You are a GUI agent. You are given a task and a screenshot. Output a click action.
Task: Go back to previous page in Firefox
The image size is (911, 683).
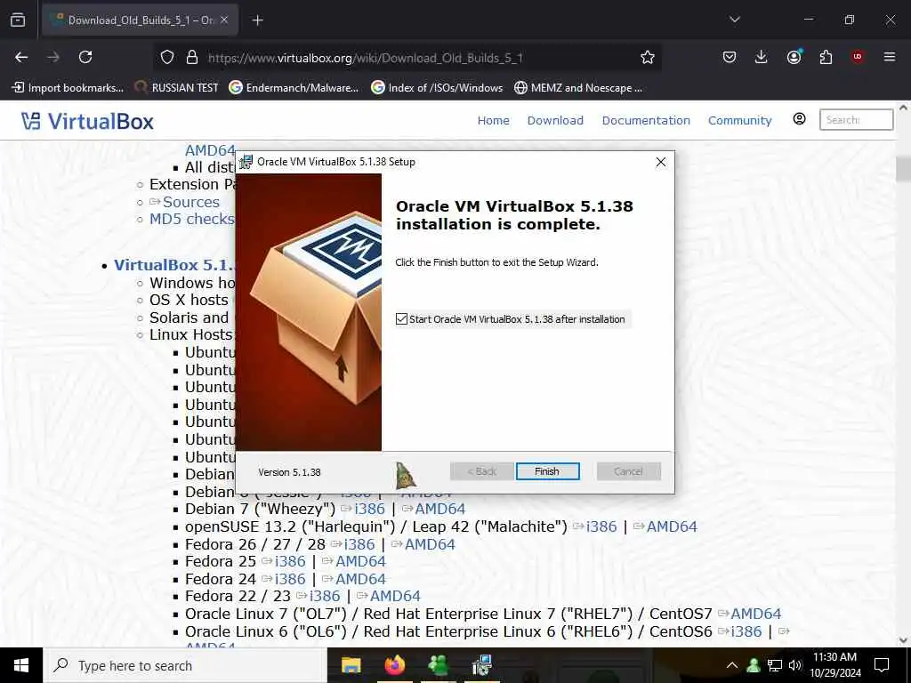tap(21, 57)
